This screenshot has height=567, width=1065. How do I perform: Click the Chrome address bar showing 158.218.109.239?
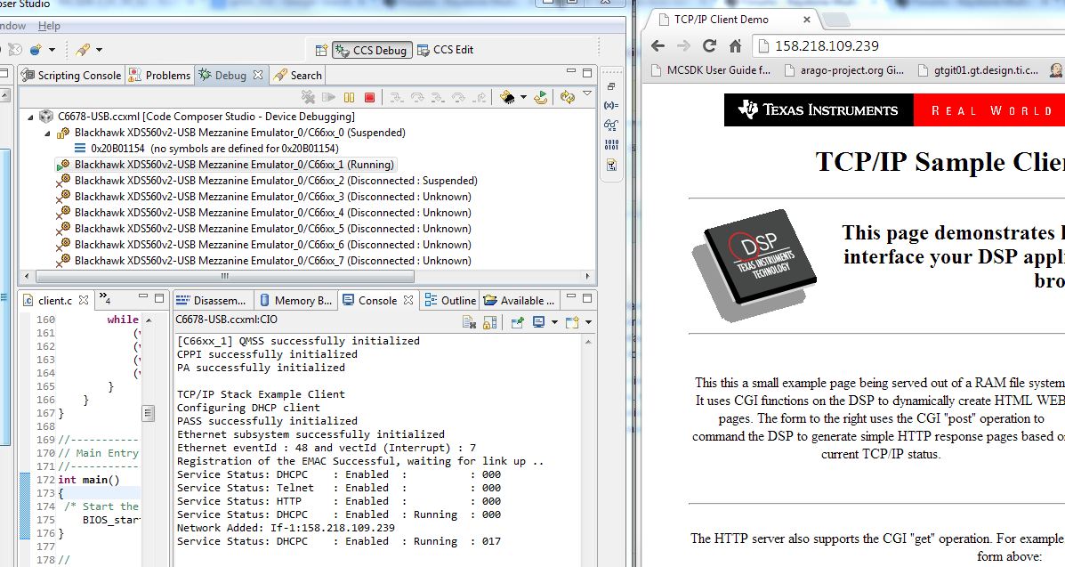point(908,46)
